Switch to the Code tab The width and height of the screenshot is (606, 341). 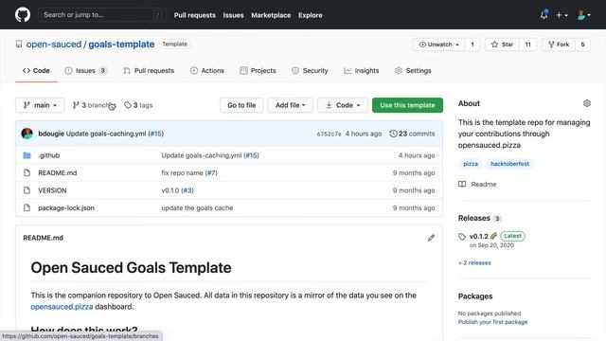coord(36,71)
